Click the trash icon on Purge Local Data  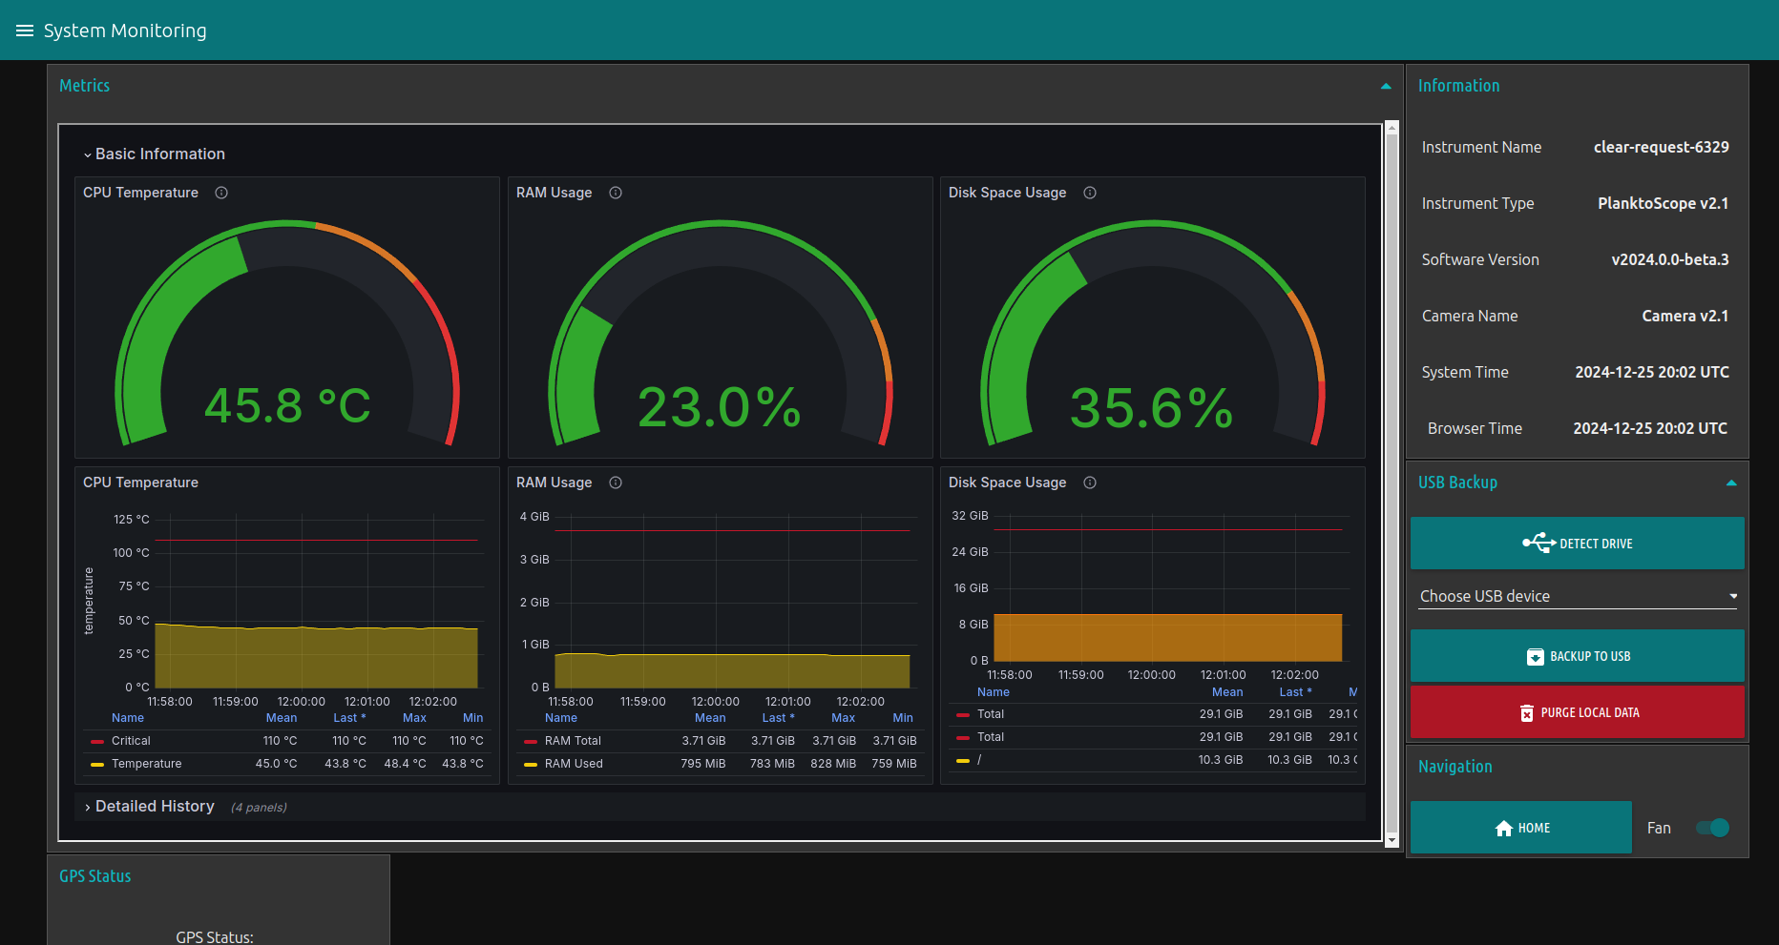(x=1528, y=712)
